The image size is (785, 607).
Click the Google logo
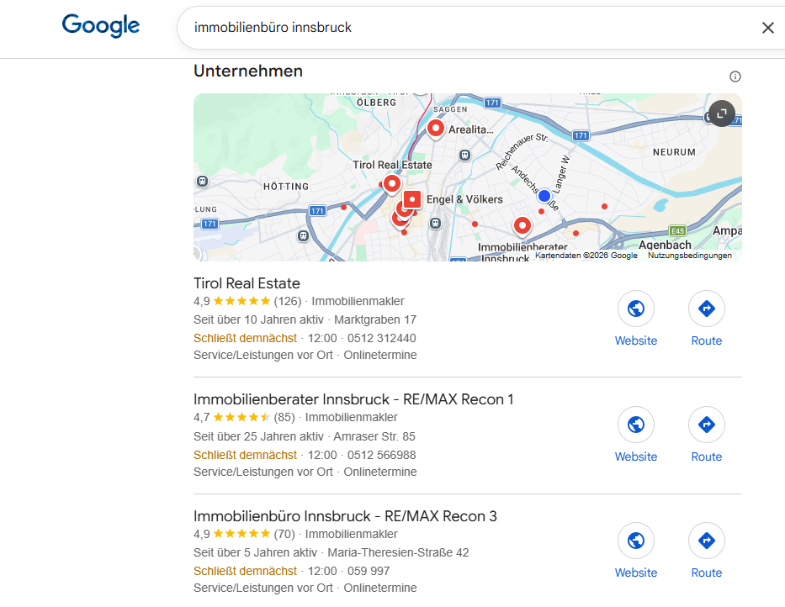pos(100,26)
